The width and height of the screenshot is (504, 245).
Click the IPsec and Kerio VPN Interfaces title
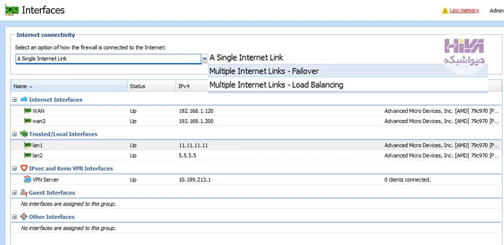[x=71, y=169]
